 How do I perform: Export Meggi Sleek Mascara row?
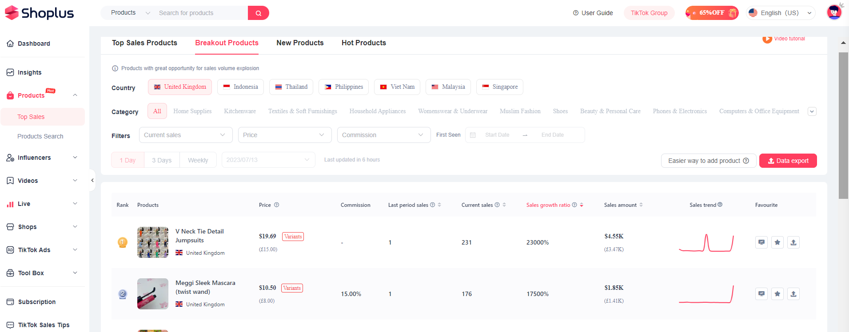pyautogui.click(x=793, y=294)
